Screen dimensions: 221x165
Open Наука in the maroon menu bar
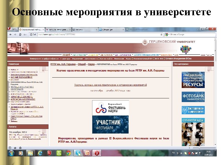pos(129,59)
